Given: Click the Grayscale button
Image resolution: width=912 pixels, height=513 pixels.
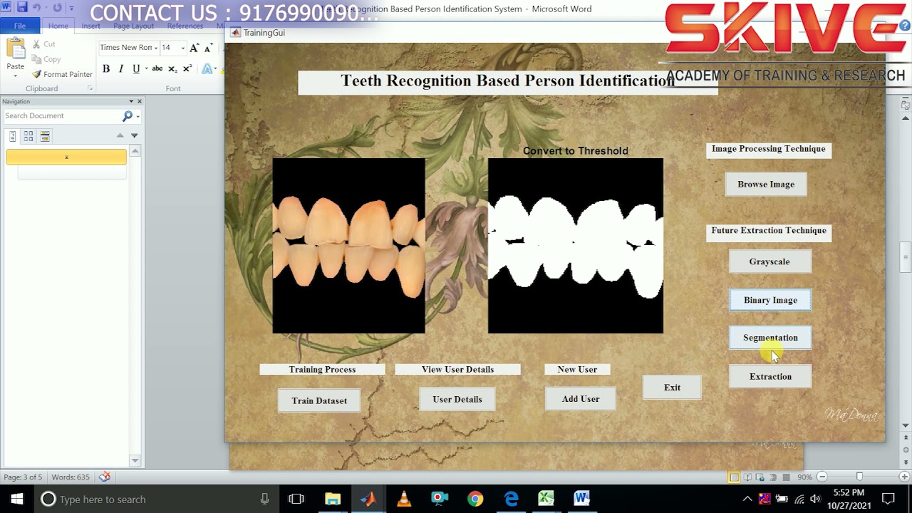Looking at the screenshot, I should (769, 261).
